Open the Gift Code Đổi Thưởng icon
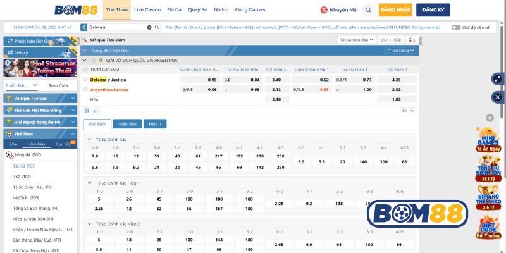This screenshot has width=506, height=253. pos(488,228)
